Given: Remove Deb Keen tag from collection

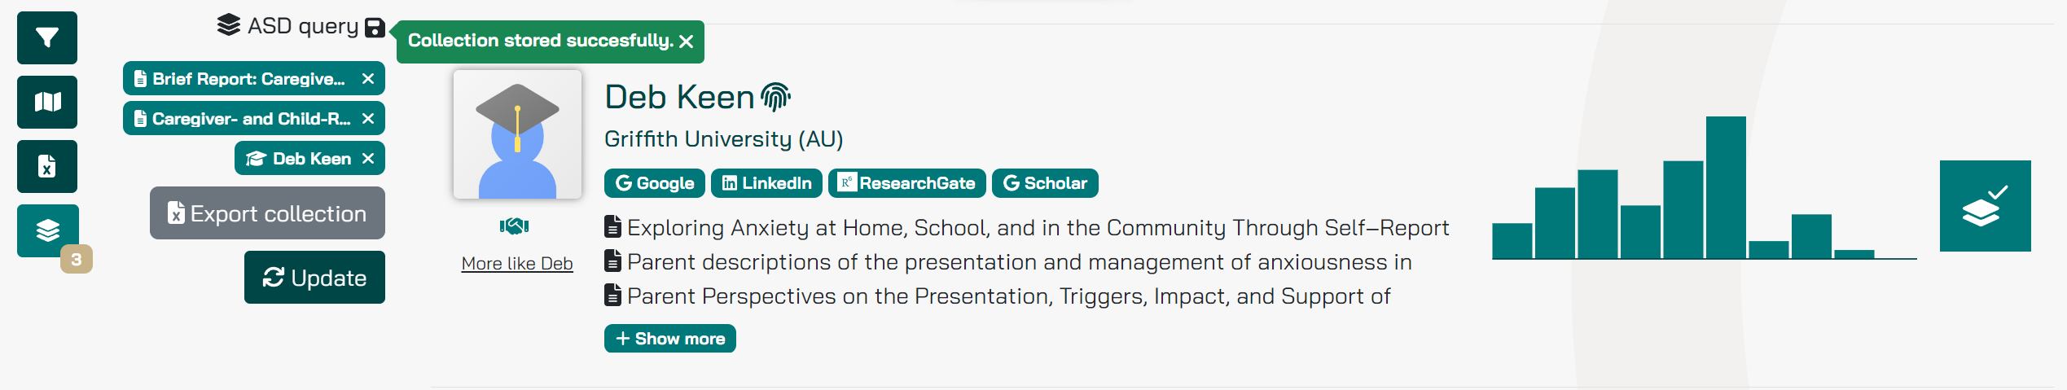Looking at the screenshot, I should (368, 159).
